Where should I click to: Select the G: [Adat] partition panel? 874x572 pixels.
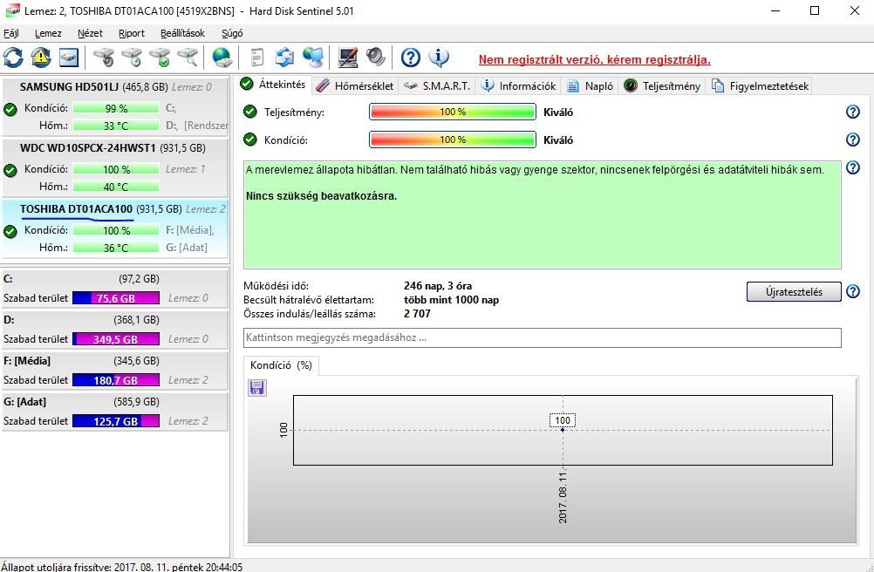click(115, 412)
